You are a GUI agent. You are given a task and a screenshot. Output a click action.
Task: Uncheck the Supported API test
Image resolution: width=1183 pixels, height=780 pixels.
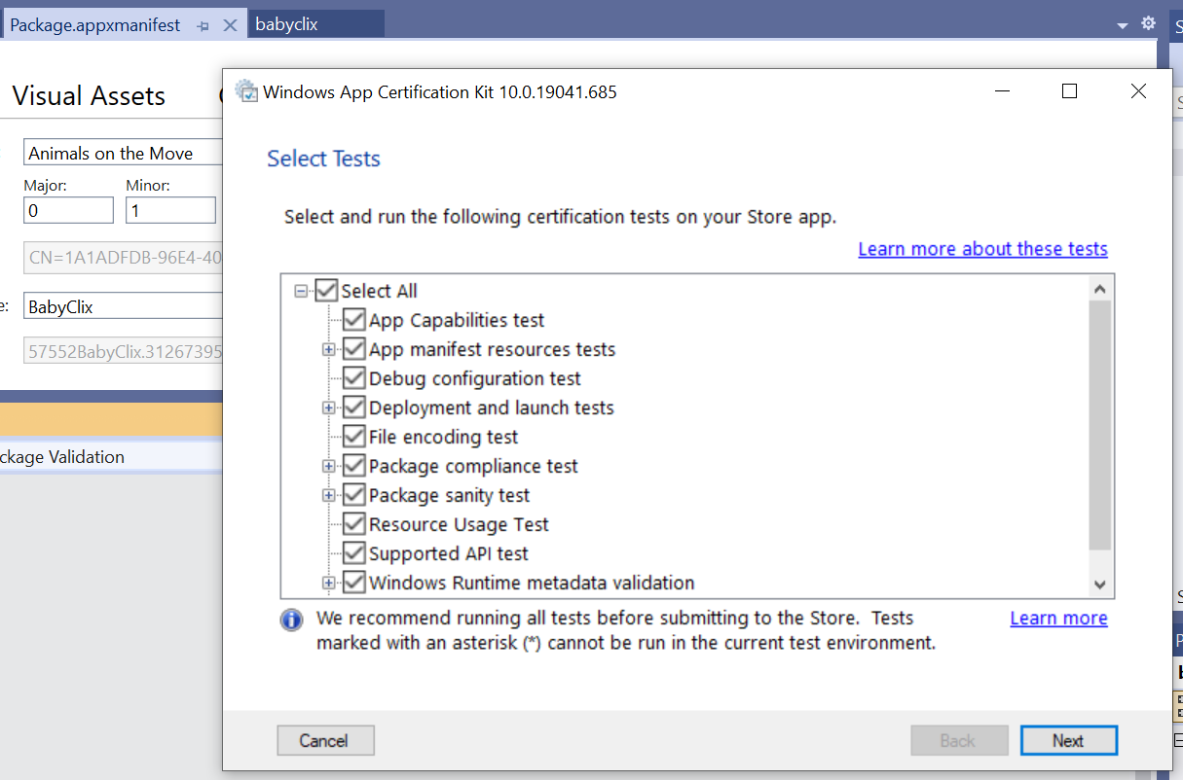353,552
